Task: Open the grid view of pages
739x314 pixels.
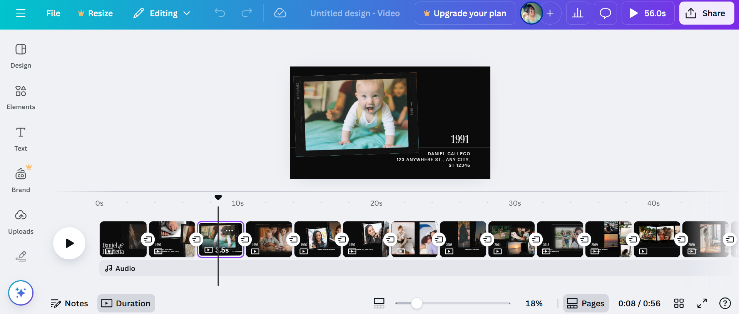Action: coord(679,304)
